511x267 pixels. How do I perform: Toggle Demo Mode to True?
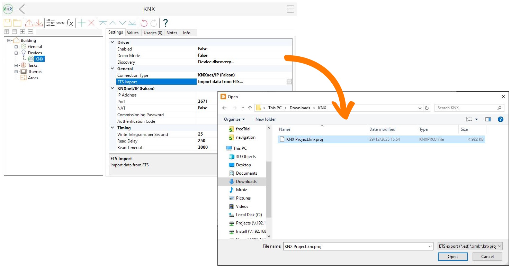pos(202,55)
